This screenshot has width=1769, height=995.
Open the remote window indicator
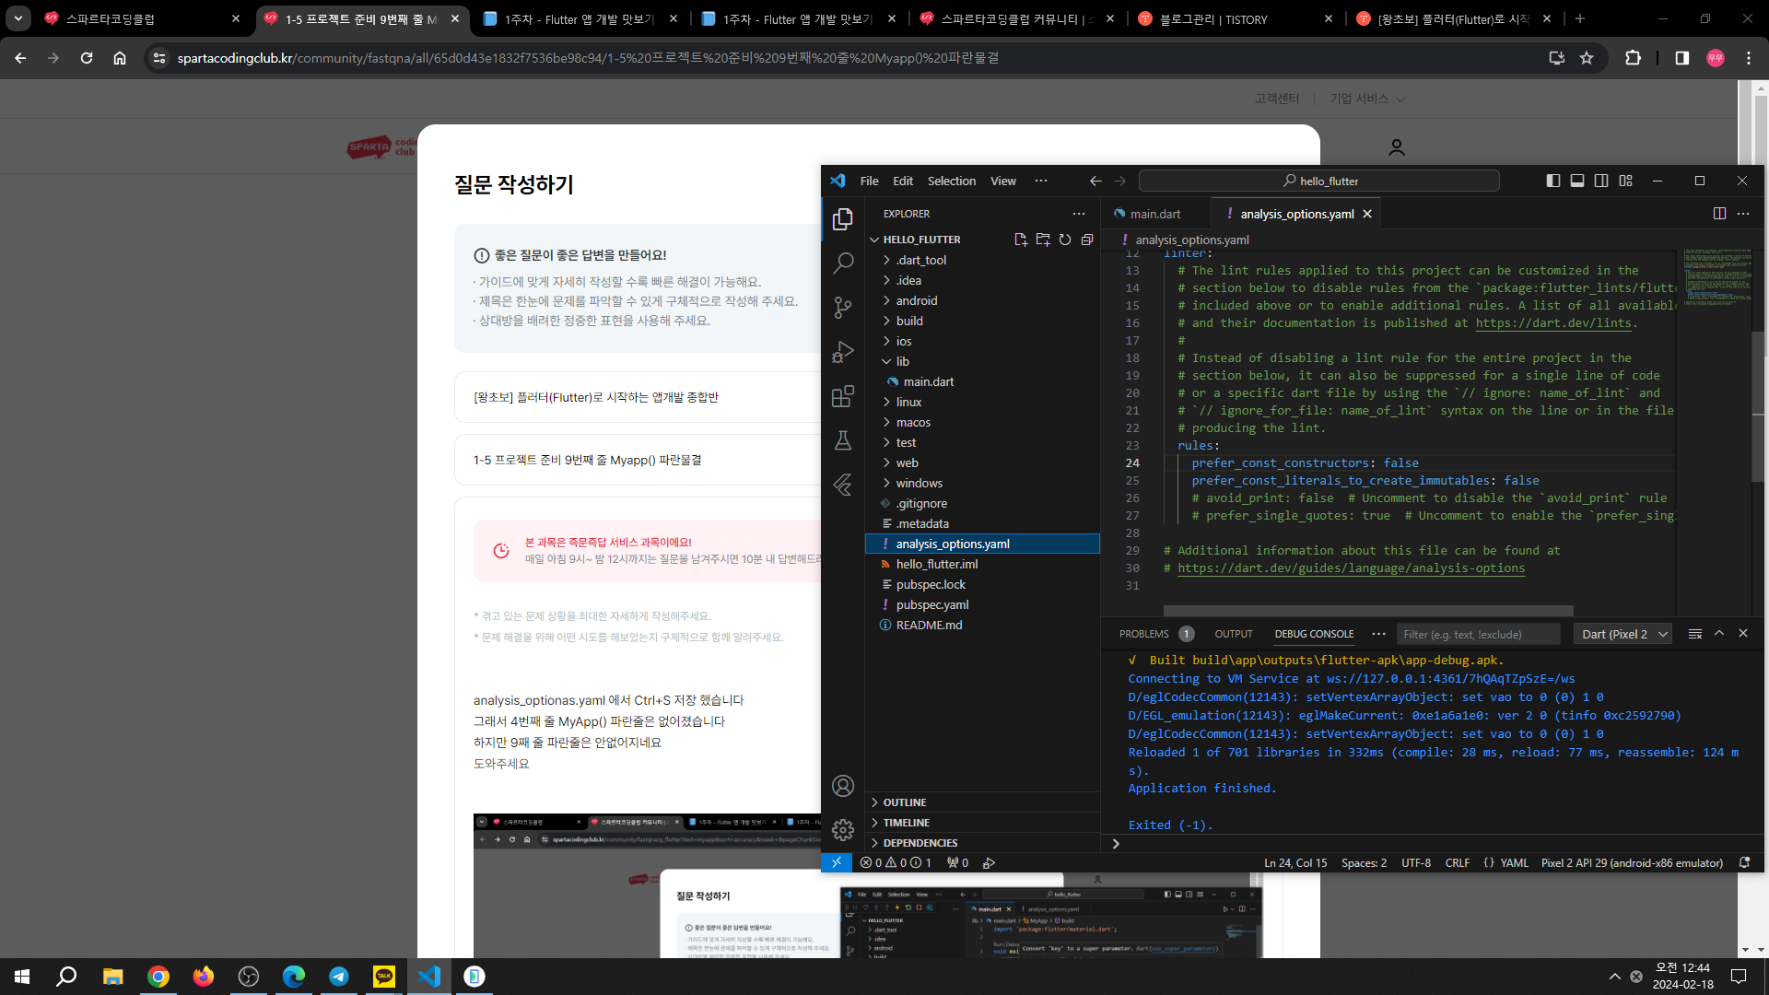836,863
